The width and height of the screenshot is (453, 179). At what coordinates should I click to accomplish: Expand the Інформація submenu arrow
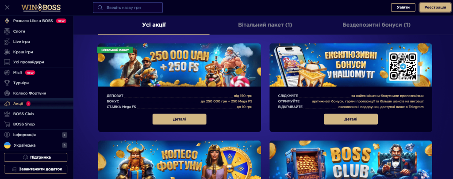[x=65, y=135]
